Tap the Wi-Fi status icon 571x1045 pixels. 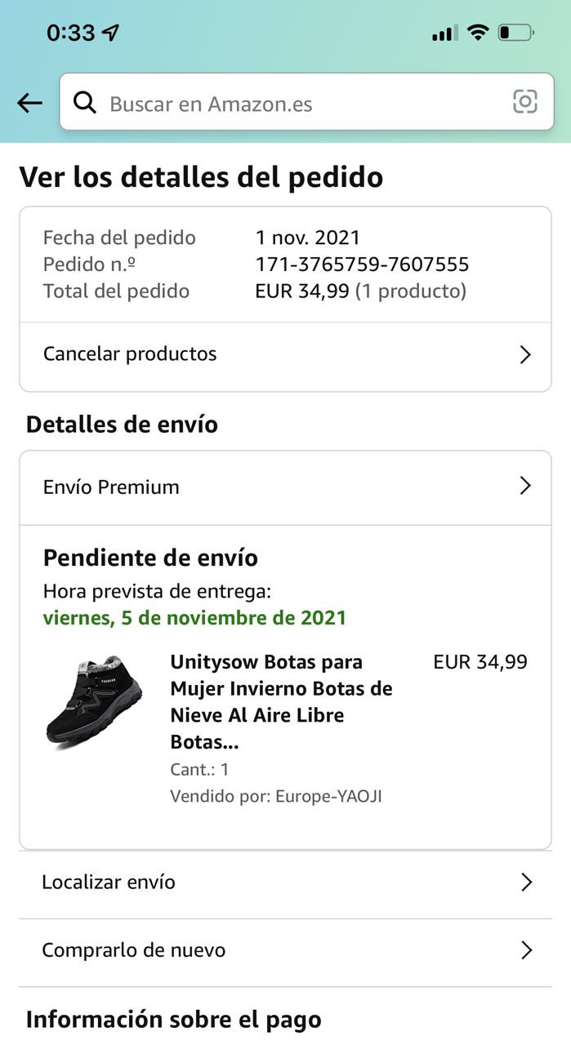pyautogui.click(x=478, y=33)
